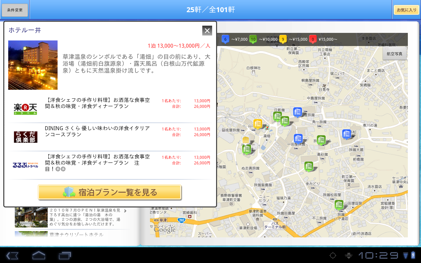The height and width of the screenshot is (263, 421).
Task: Tap the yellow 9 legend pin (~¥15,000)
Action: click(x=283, y=39)
